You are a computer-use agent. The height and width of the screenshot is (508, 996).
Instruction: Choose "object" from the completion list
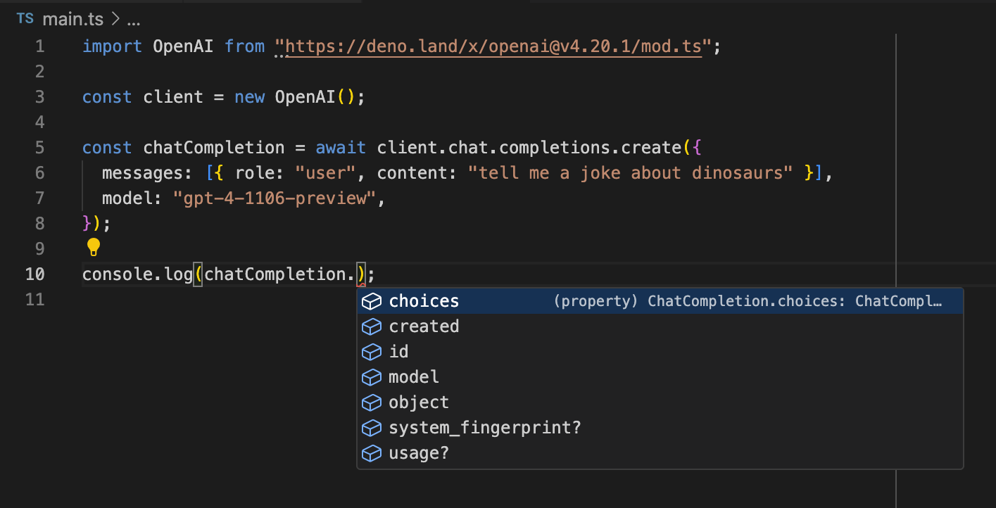[418, 402]
